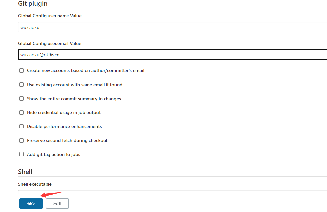Viewport: 327px width, 212px height.
Task: Click the 'Shell' section heading
Action: (x=25, y=172)
